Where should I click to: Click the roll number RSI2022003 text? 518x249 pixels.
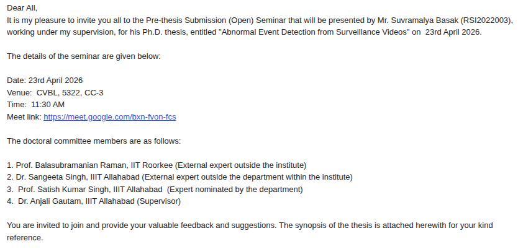pos(486,20)
